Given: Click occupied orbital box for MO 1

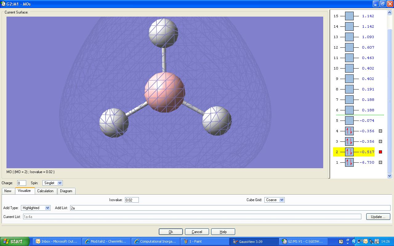Looking at the screenshot, I should tap(349, 162).
